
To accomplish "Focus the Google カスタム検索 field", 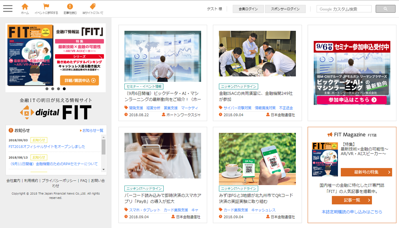I will (x=344, y=9).
